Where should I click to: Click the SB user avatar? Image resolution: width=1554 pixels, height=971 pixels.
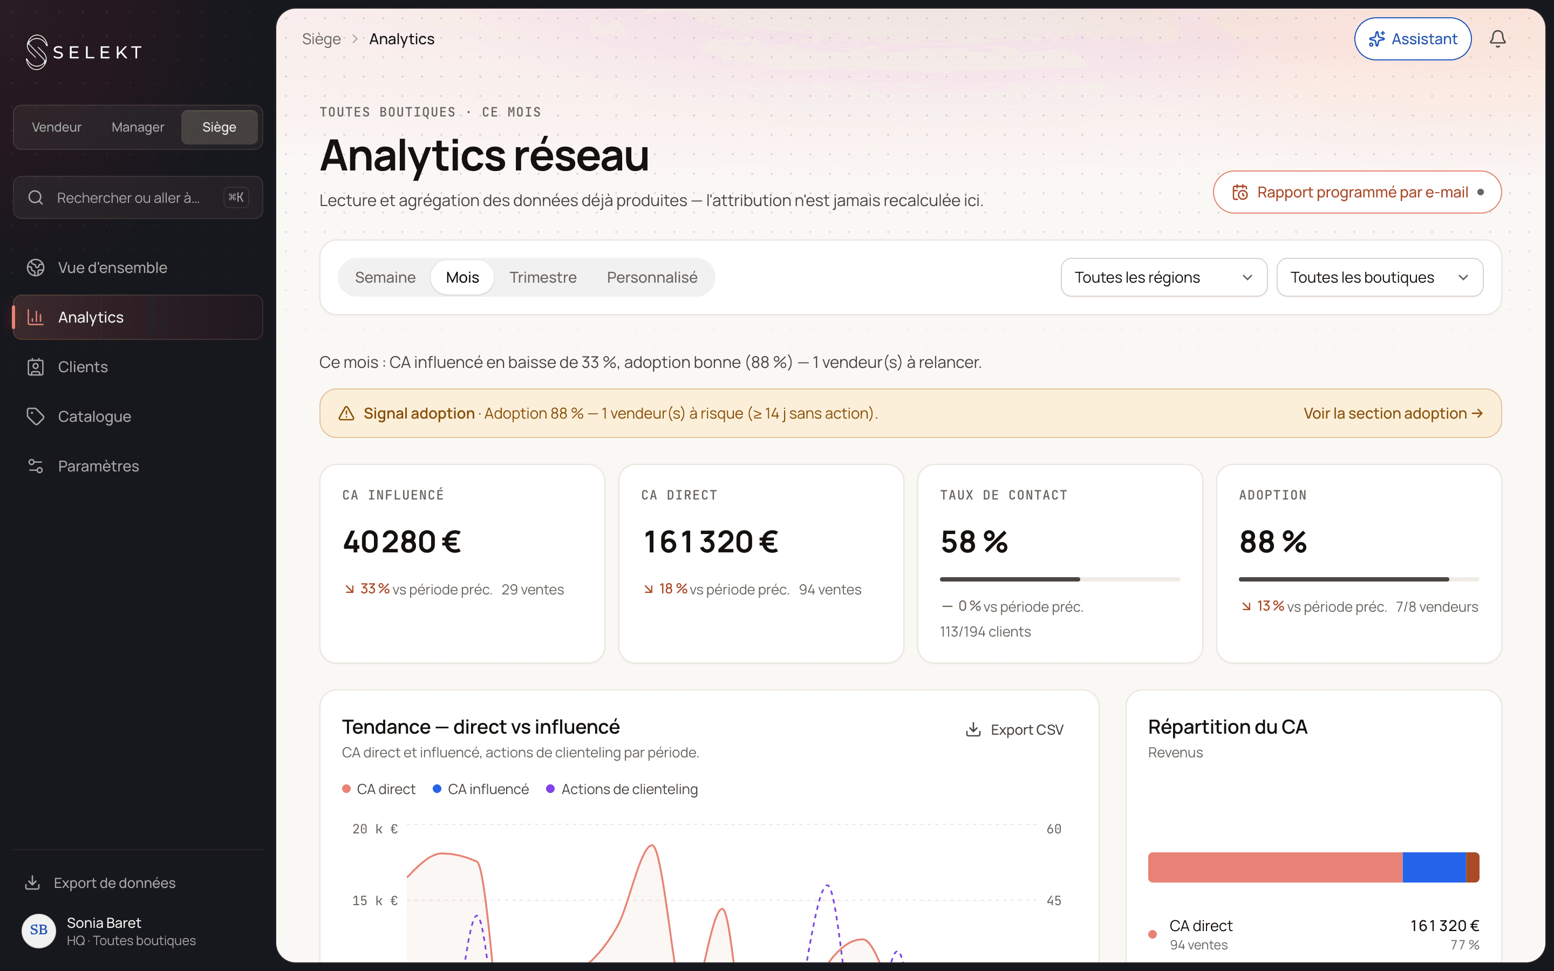click(x=38, y=931)
